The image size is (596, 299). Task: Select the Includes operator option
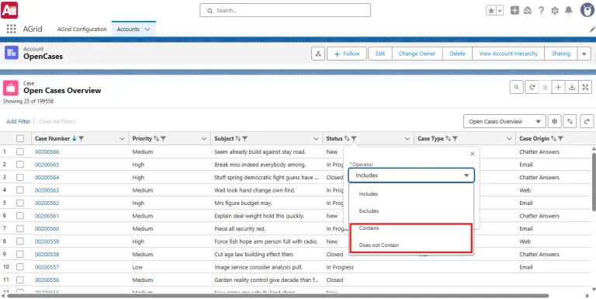(411, 194)
